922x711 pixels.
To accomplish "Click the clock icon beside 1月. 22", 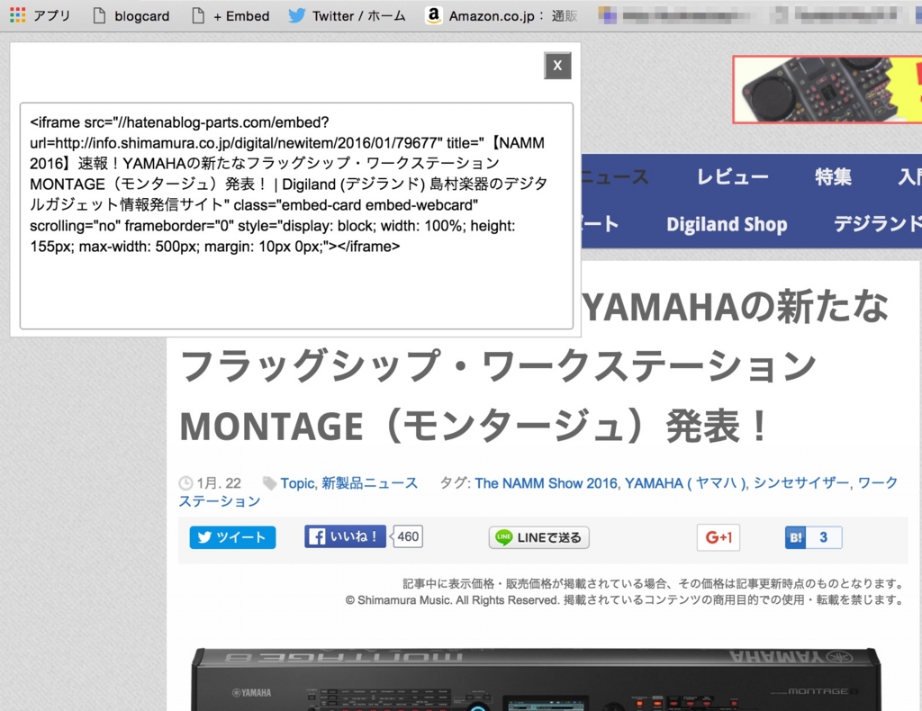I will [x=185, y=483].
